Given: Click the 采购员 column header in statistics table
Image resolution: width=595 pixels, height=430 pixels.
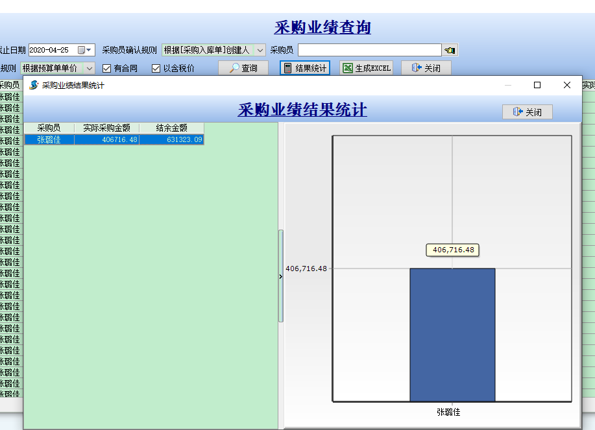Looking at the screenshot, I should (49, 128).
